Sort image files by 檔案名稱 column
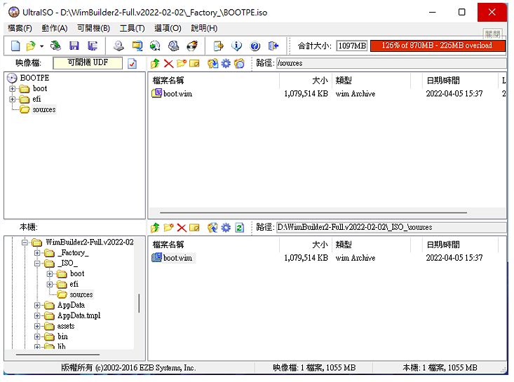 [x=214, y=81]
